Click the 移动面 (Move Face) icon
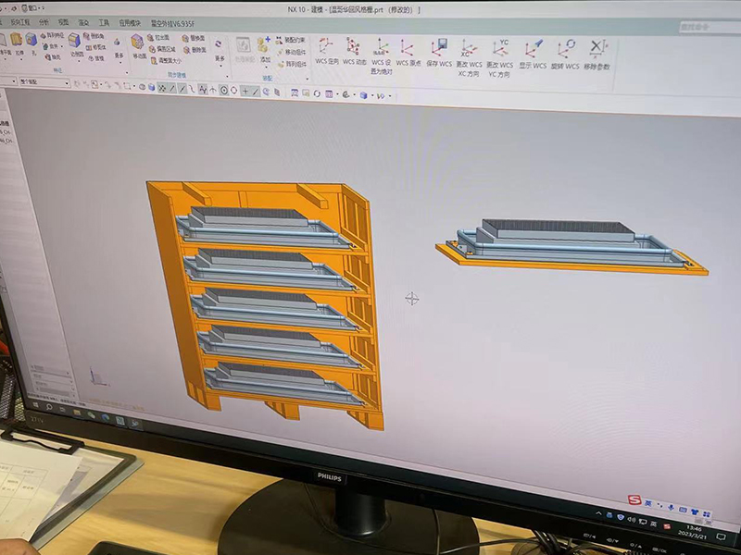 137,43
